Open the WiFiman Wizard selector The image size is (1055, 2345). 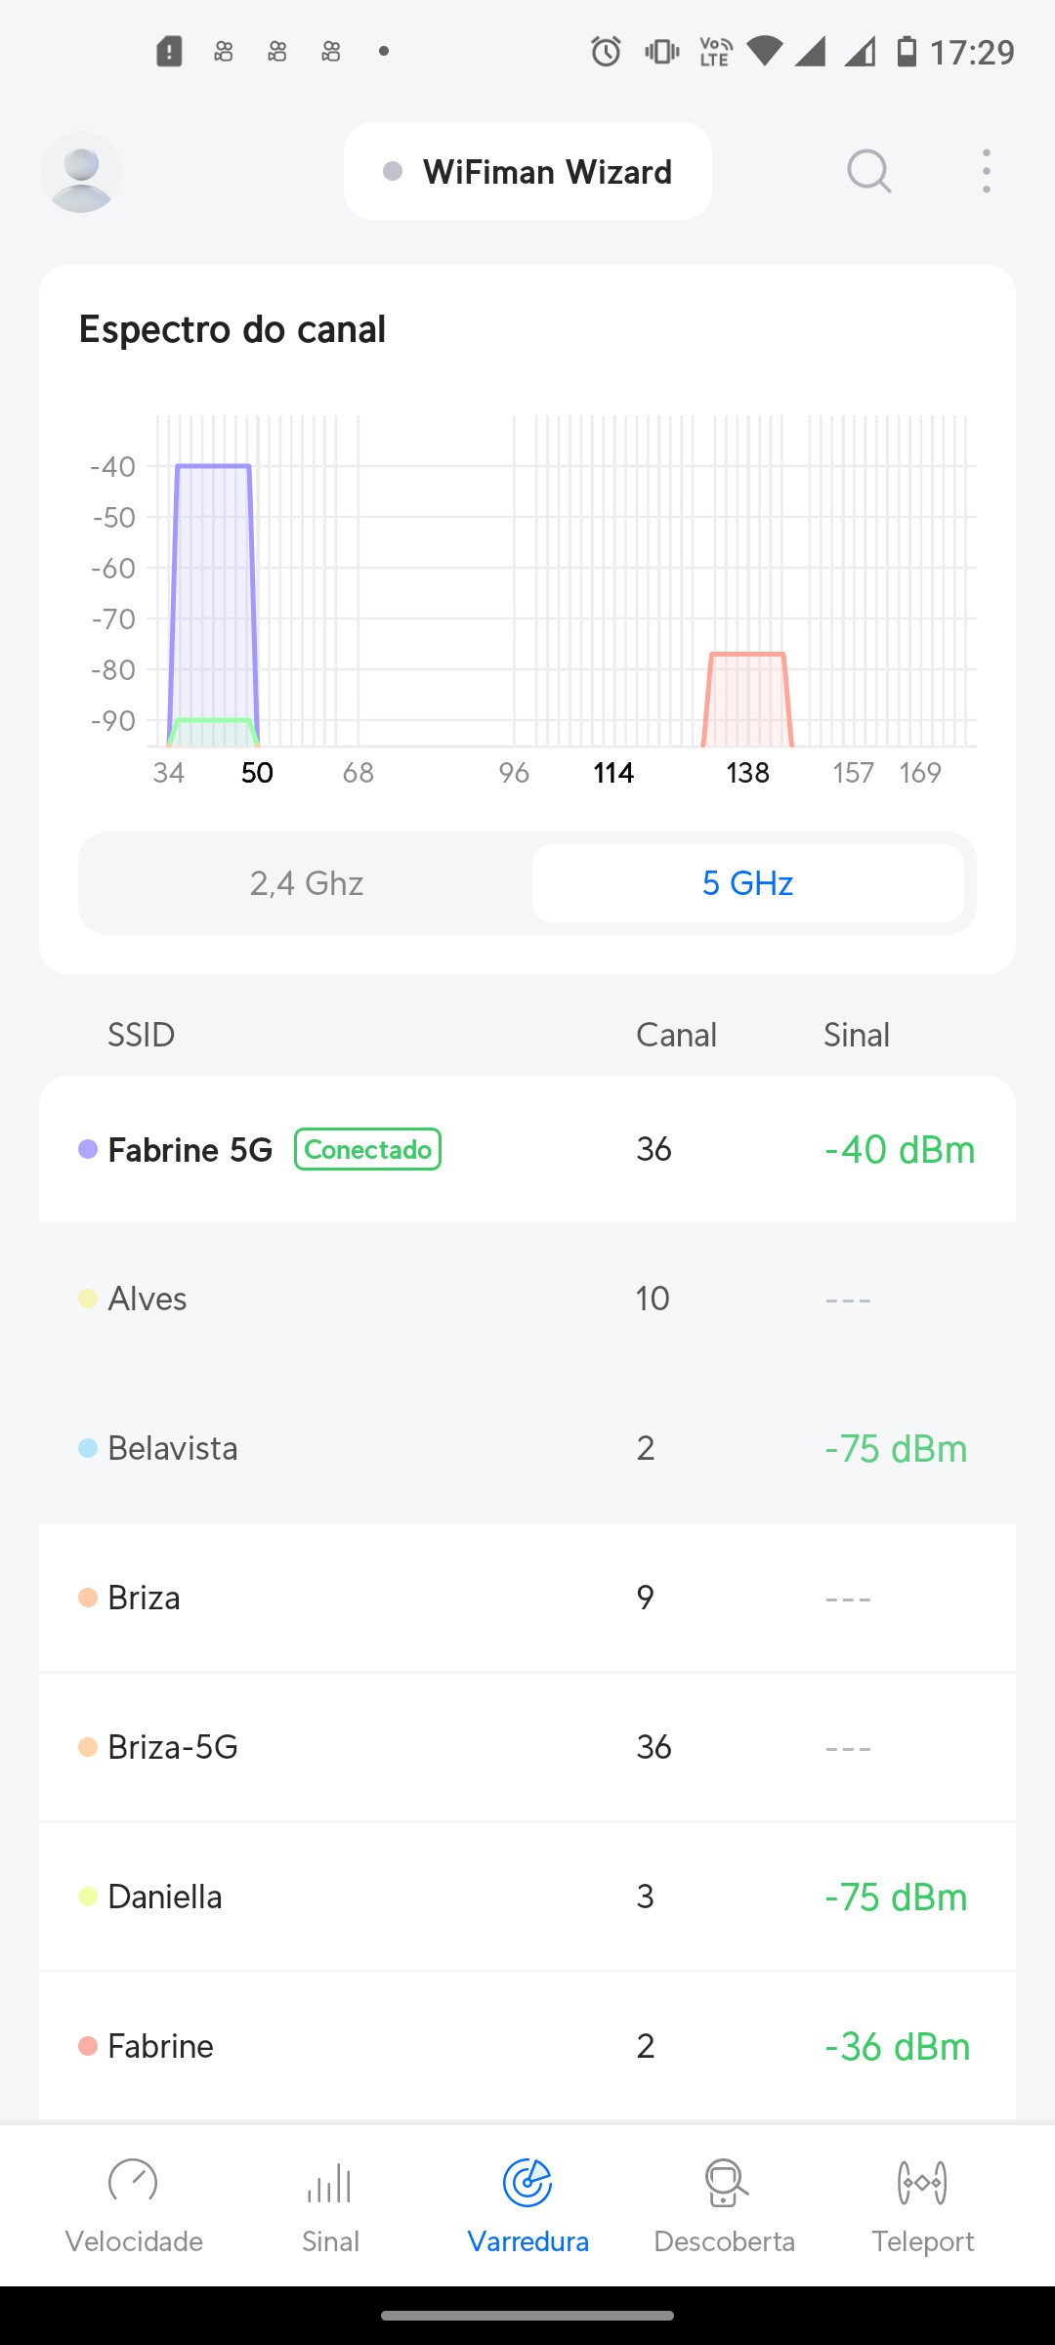(527, 172)
